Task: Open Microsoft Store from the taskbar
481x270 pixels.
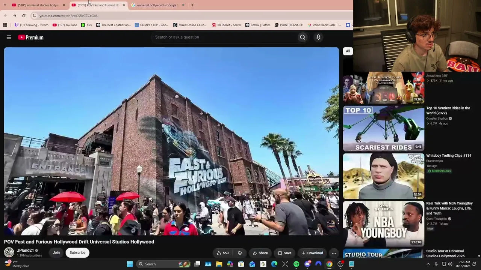Action: (241, 264)
